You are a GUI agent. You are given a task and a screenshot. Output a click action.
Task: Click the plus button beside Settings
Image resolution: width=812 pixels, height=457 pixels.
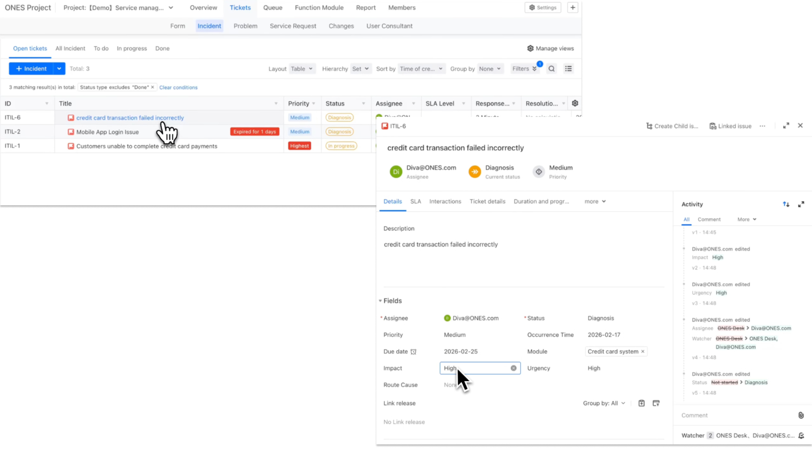(572, 8)
